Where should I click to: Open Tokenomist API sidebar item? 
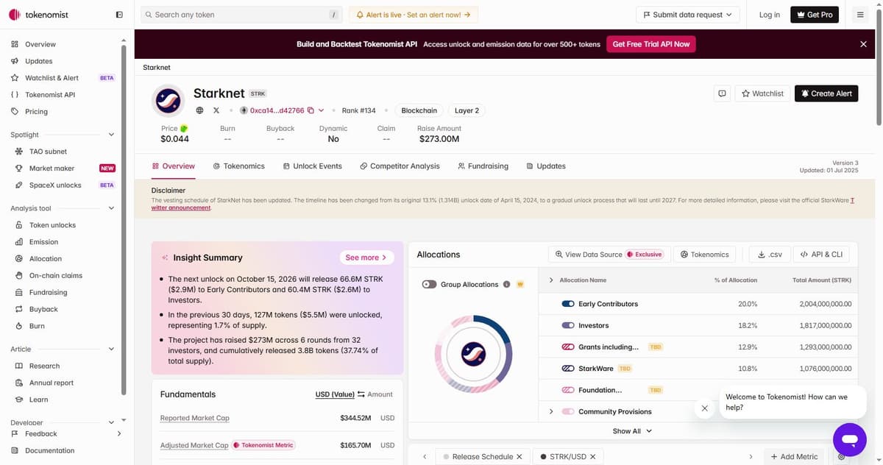click(49, 95)
